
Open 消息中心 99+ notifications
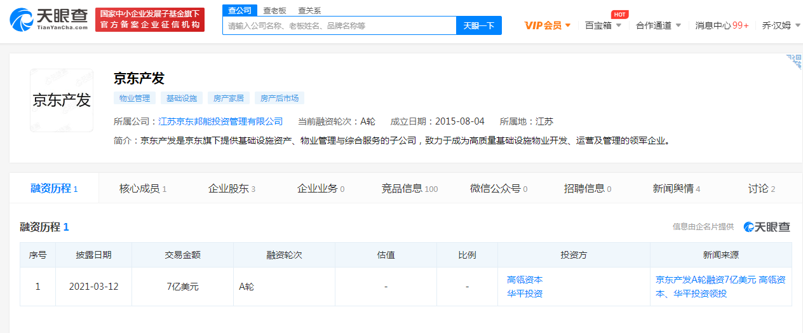tap(722, 25)
